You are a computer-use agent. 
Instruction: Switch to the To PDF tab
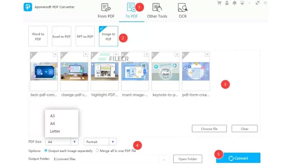coord(132,11)
